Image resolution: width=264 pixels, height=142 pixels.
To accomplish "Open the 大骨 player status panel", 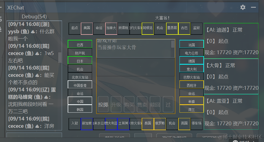I will (x=231, y=76).
